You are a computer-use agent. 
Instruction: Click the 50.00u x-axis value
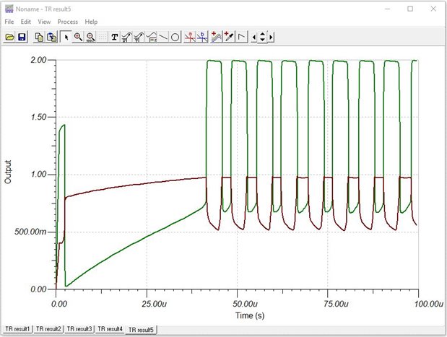245,304
